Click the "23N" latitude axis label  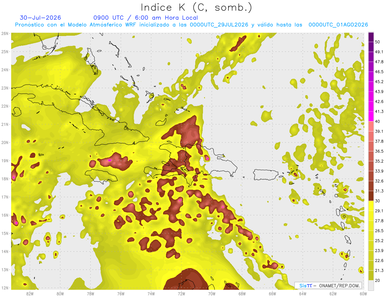[x=5, y=88]
